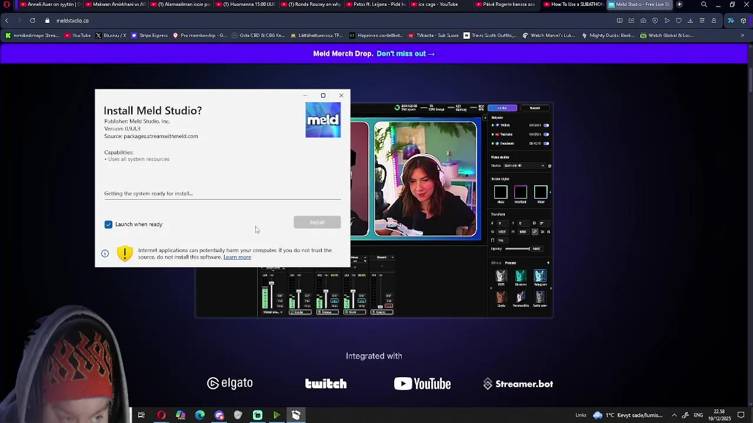This screenshot has width=753, height=423.
Task: Click the 7tv extension icon
Action: (731, 21)
